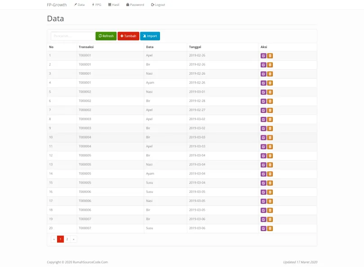Image resolution: width=364 pixels, height=267 pixels.
Task: Click the blue Import button
Action: (150, 36)
